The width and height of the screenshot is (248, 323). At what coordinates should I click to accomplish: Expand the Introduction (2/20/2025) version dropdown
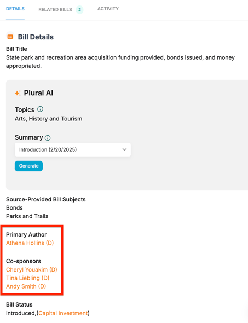[73, 149]
